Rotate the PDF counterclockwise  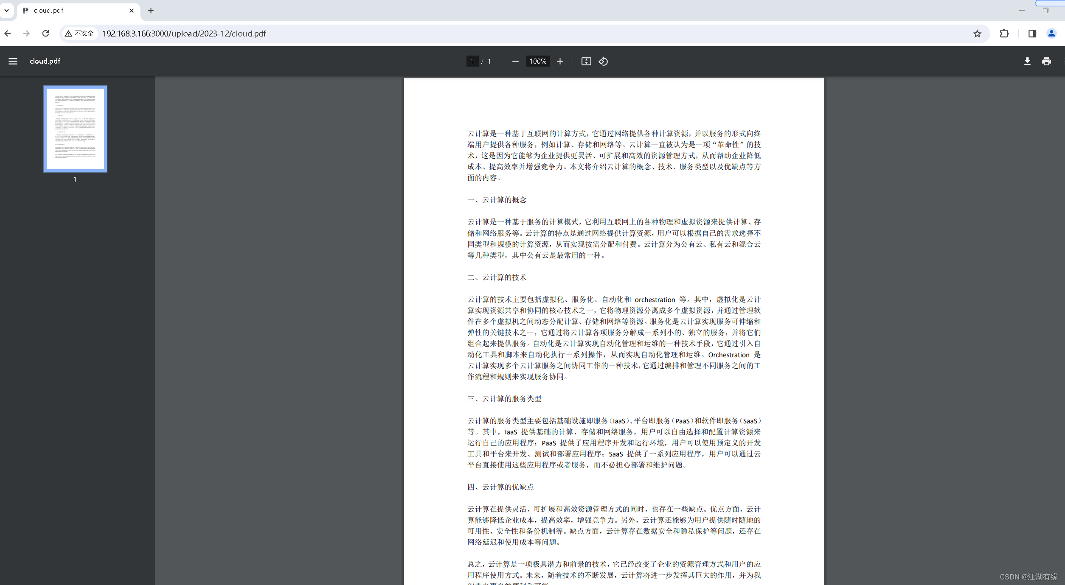coord(603,61)
